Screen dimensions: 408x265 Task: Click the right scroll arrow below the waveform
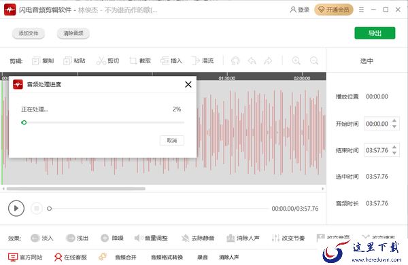click(x=323, y=188)
